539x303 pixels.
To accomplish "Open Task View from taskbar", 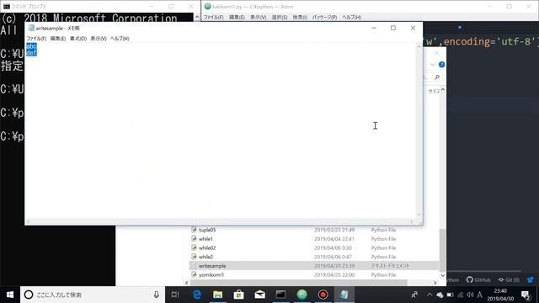I will tap(175, 295).
